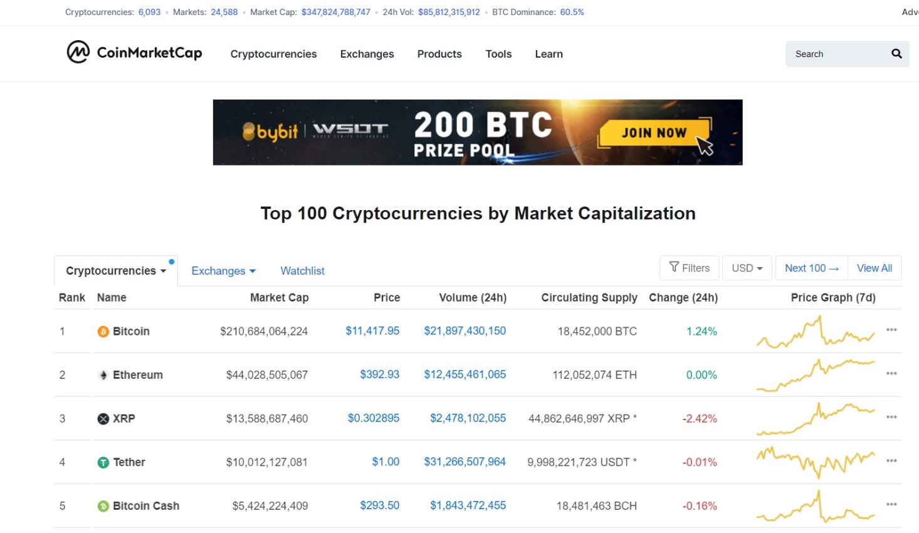
Task: Open the Products menu in the navbar
Action: [439, 54]
